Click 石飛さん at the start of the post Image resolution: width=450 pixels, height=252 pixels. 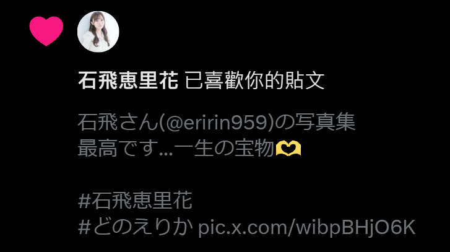[x=118, y=122]
